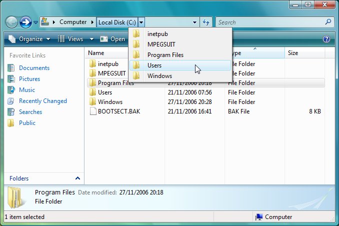Click the Users date 21/11/2006 07:56
Viewport: 339px width, 226px height.
(190, 92)
